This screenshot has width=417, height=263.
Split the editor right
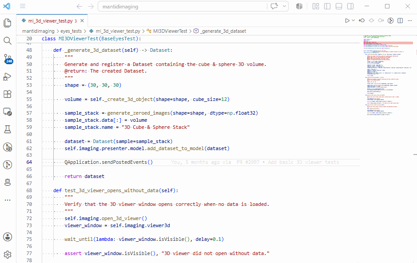(400, 20)
